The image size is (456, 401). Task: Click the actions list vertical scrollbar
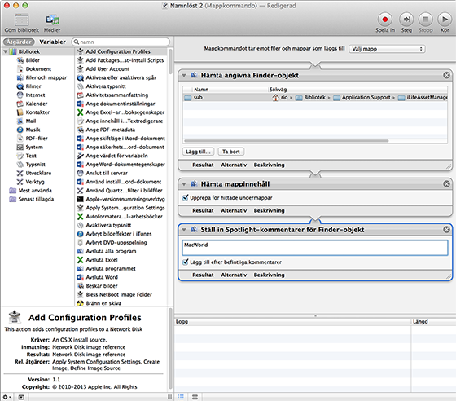coord(170,61)
